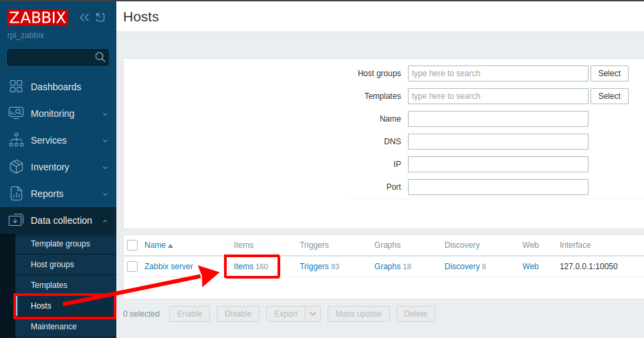The height and width of the screenshot is (338, 644).
Task: Focus the Port filter field
Action: pos(498,187)
